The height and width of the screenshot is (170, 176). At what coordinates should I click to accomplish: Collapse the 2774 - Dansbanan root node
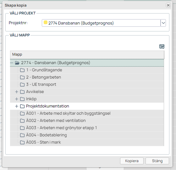(x=12, y=63)
